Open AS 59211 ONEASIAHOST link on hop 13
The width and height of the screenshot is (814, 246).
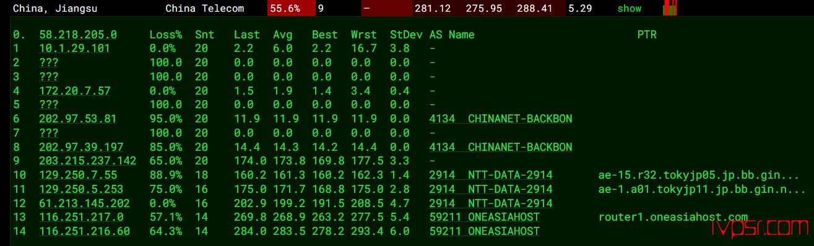coord(485,217)
